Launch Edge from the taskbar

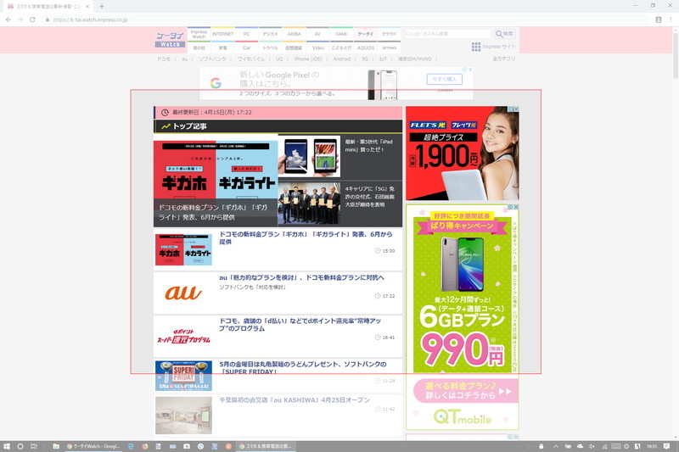pos(131,446)
